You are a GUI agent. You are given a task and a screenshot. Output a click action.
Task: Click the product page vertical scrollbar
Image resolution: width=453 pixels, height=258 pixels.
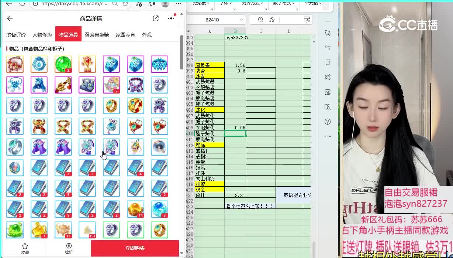tap(181, 52)
